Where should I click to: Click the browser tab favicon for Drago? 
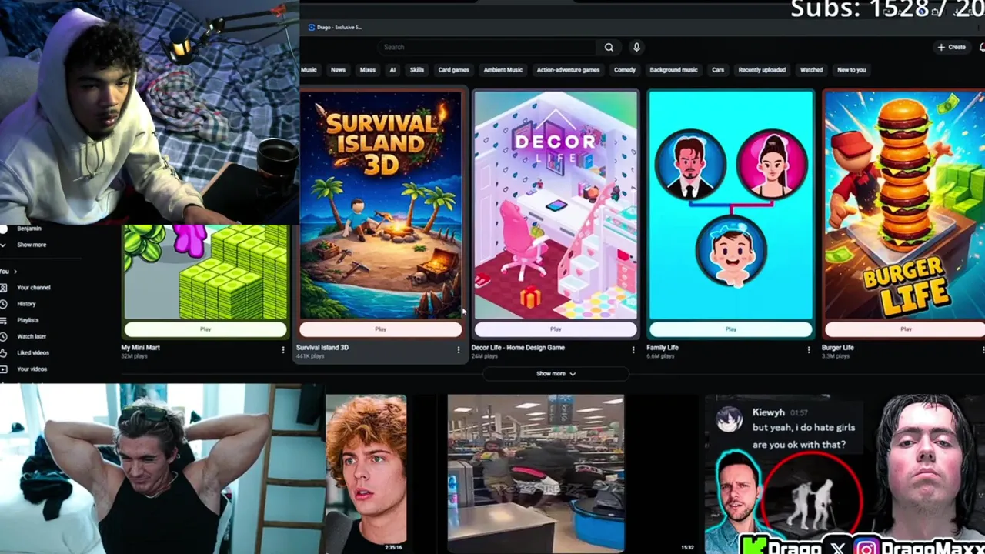tap(311, 27)
